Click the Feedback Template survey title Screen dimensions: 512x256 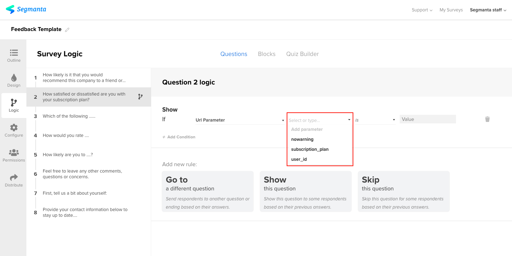pyautogui.click(x=36, y=29)
